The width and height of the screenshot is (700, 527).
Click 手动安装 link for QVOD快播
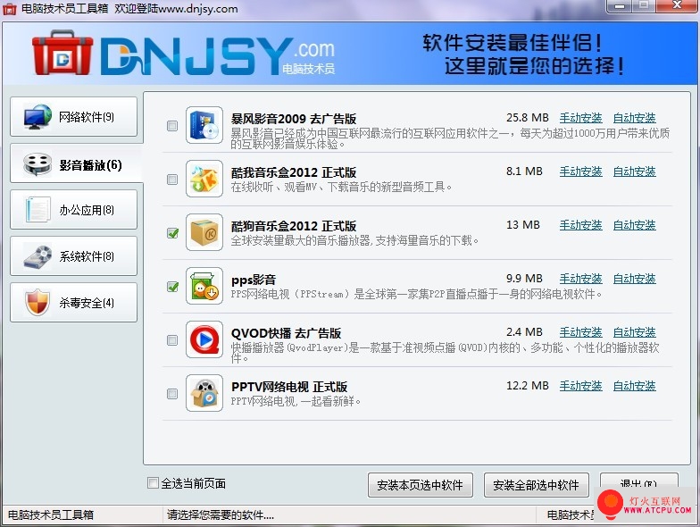coord(580,332)
